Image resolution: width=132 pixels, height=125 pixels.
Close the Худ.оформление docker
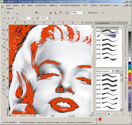coord(126,23)
